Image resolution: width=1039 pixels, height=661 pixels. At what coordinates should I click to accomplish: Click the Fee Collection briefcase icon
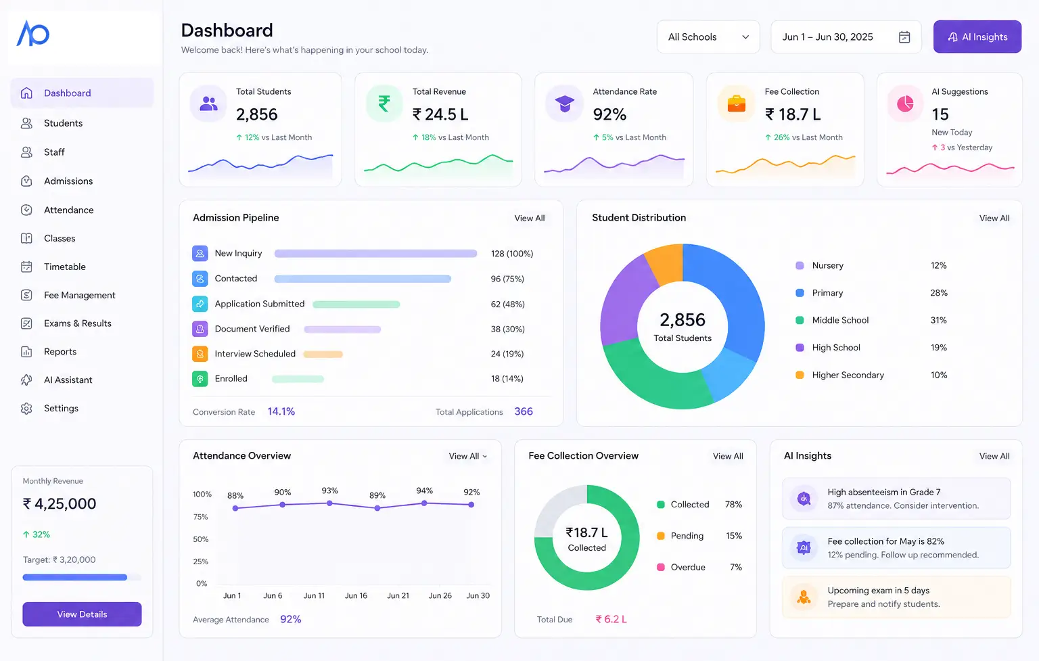[x=736, y=104]
